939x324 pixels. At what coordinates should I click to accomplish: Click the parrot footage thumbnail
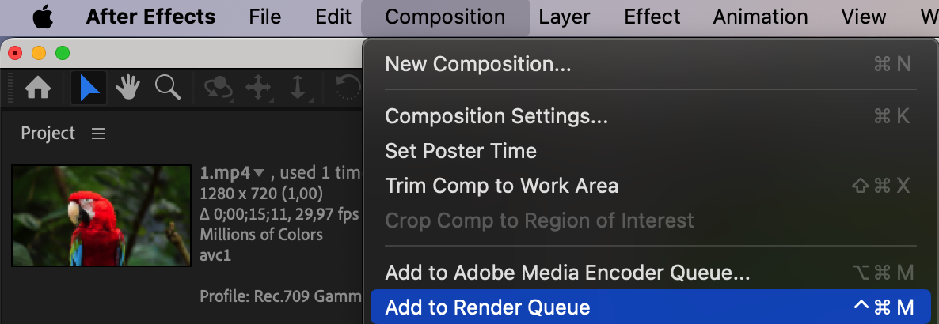[101, 215]
